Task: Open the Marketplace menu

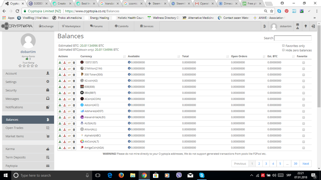Action: coord(71,26)
